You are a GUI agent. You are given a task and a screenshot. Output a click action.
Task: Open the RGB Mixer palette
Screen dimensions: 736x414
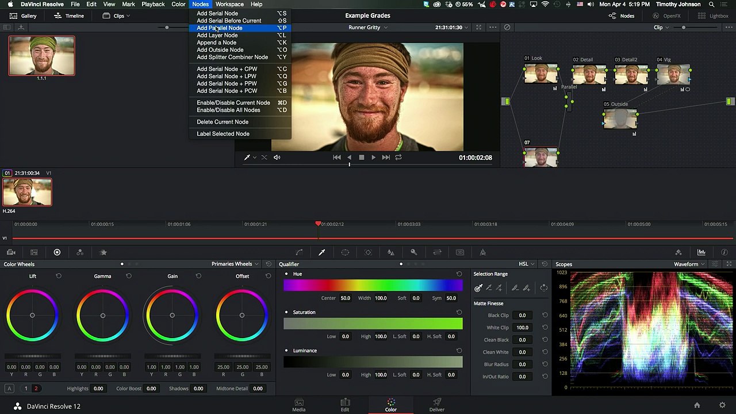80,252
